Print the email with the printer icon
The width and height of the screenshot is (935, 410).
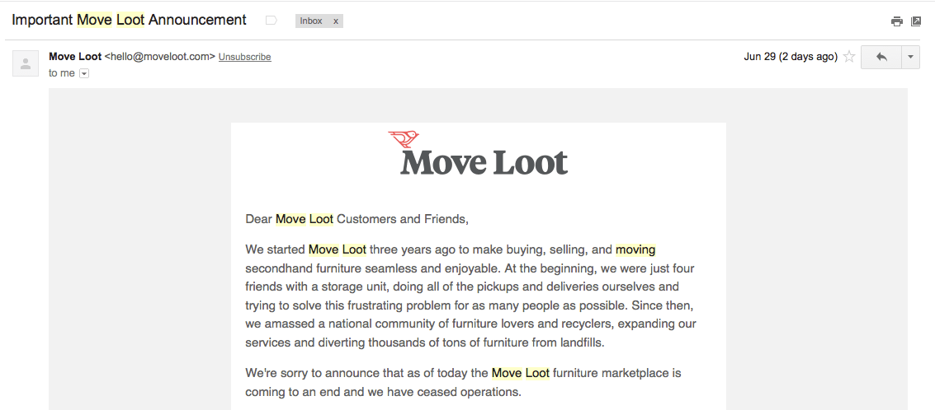(897, 21)
